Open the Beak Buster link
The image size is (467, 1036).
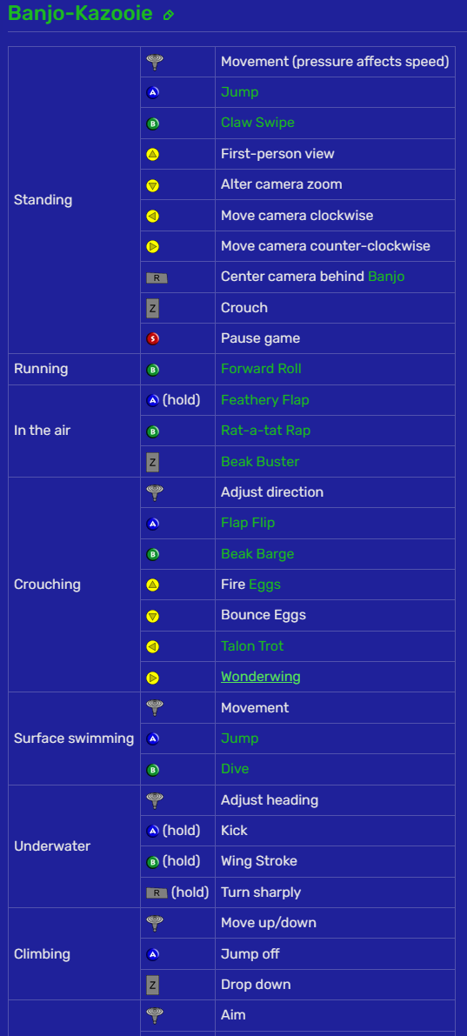point(260,461)
